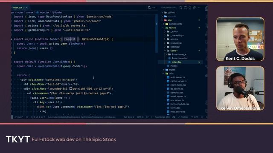
Task: Open misc.server.ts in the file tree
Action: click(x=180, y=112)
